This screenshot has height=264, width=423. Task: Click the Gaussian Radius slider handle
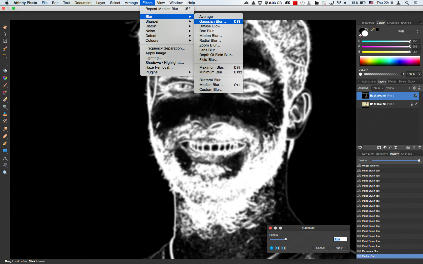[286, 239]
